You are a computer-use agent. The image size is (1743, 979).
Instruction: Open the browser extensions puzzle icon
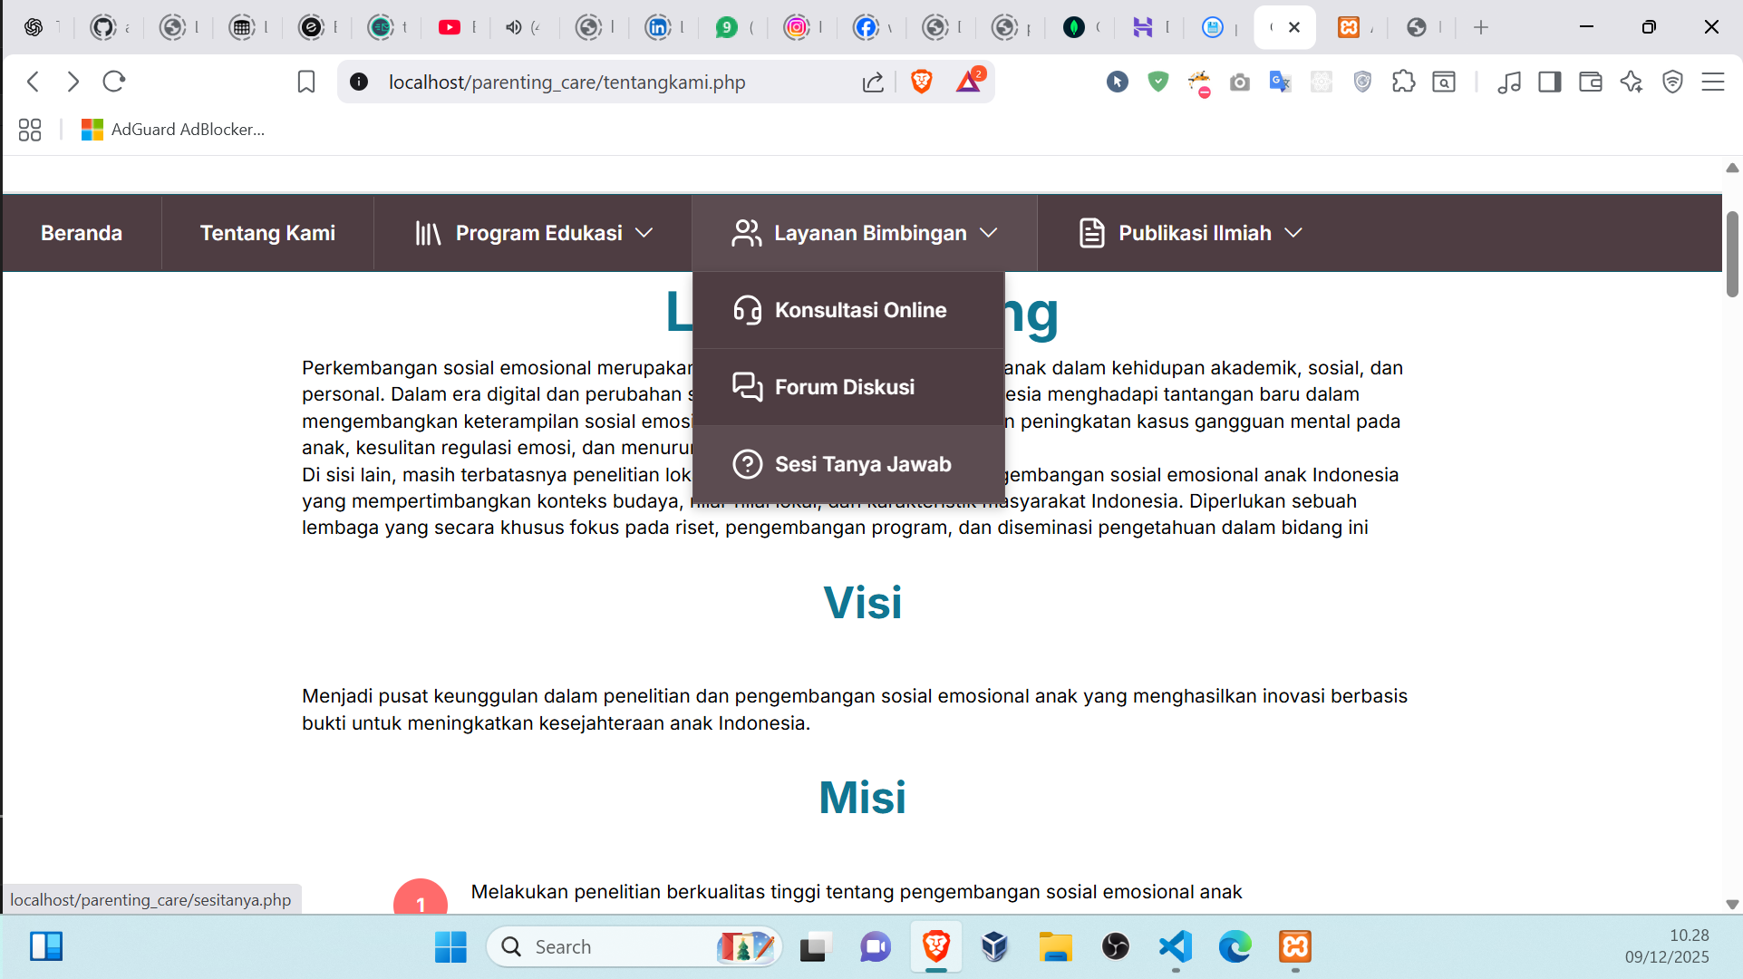(1403, 82)
